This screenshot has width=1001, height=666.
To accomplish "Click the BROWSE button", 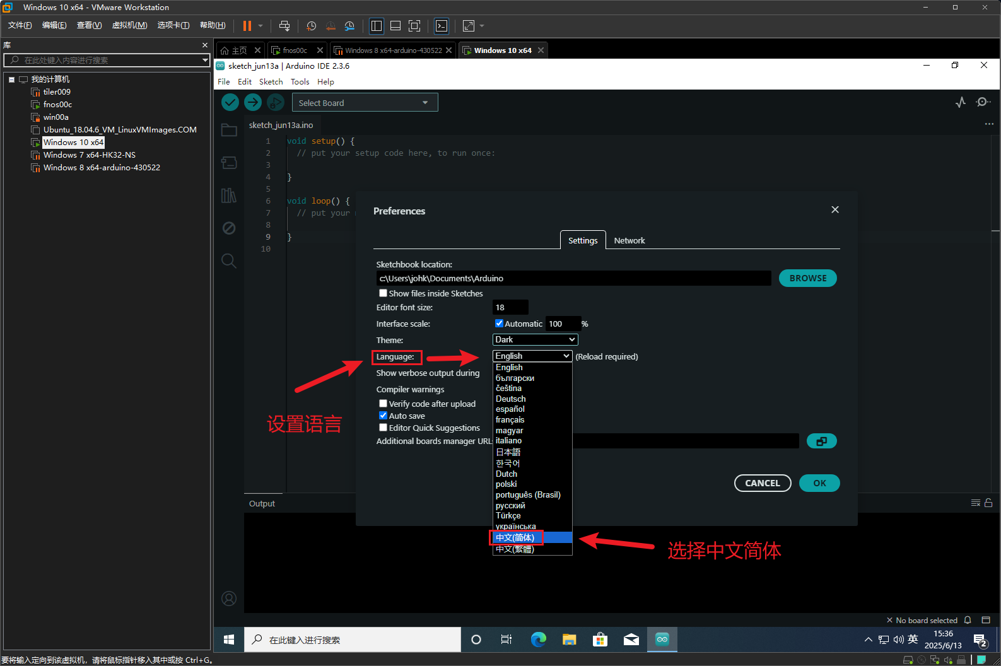I will [807, 278].
